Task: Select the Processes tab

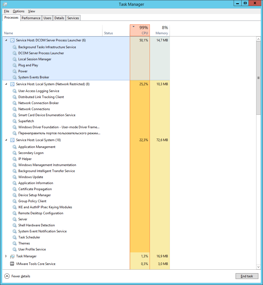Action: (x=11, y=18)
